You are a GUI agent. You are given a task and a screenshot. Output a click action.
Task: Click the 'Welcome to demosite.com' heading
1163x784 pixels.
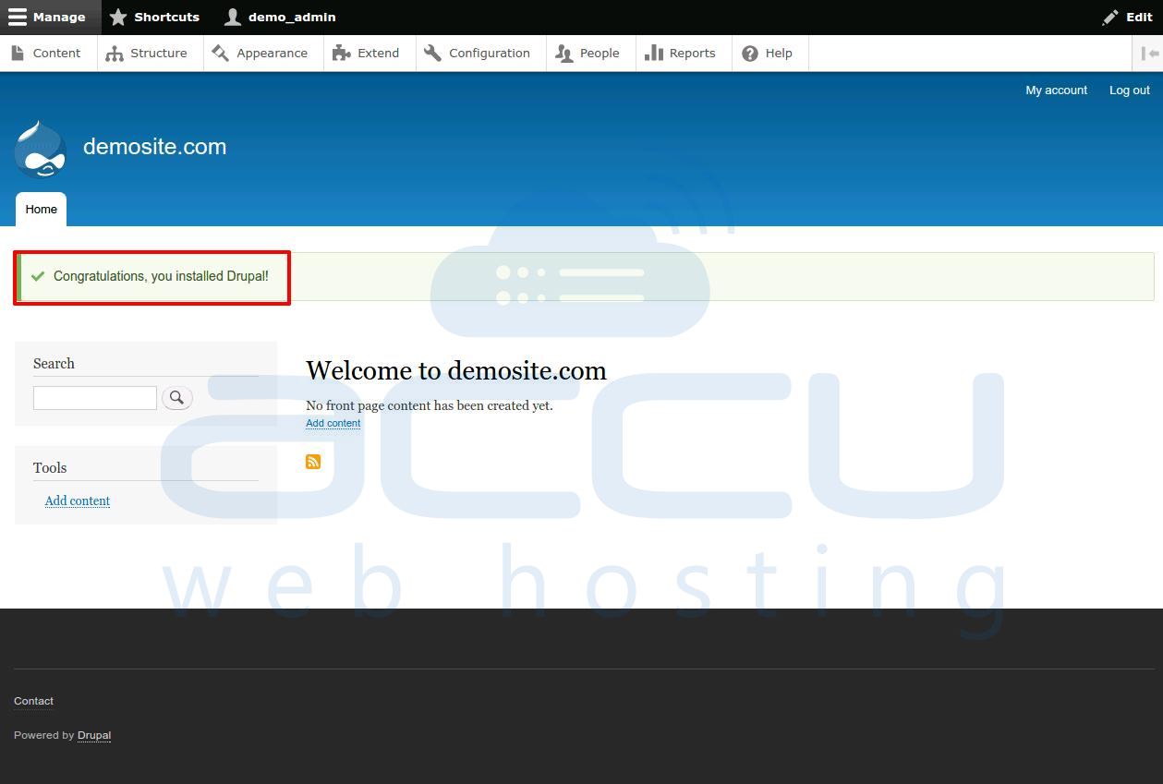(456, 370)
